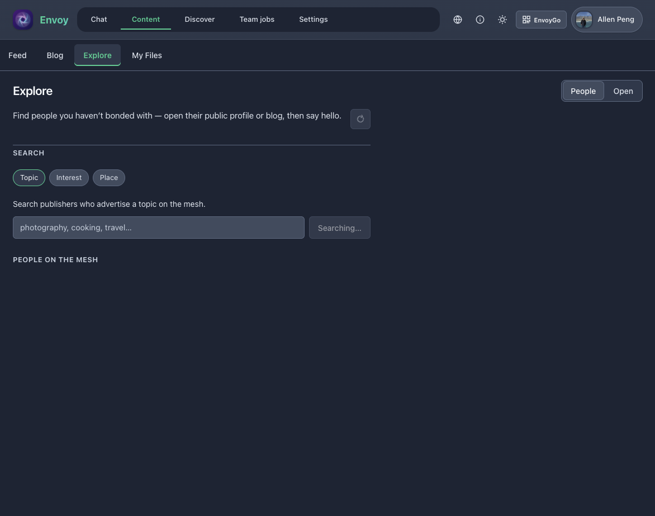Screen dimensions: 655x516
Task: Switch to the Feed sub-tab
Action: coord(17,55)
